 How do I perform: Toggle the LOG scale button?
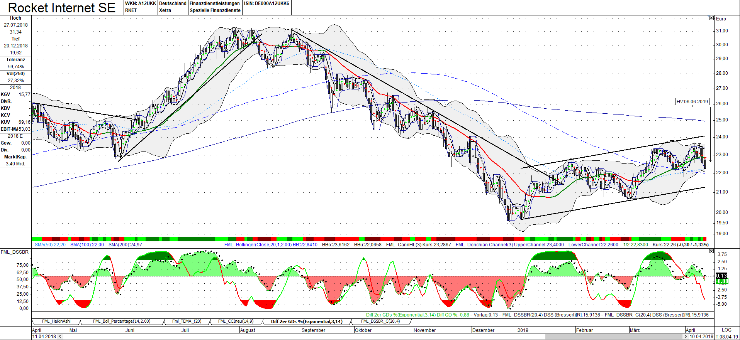726,330
